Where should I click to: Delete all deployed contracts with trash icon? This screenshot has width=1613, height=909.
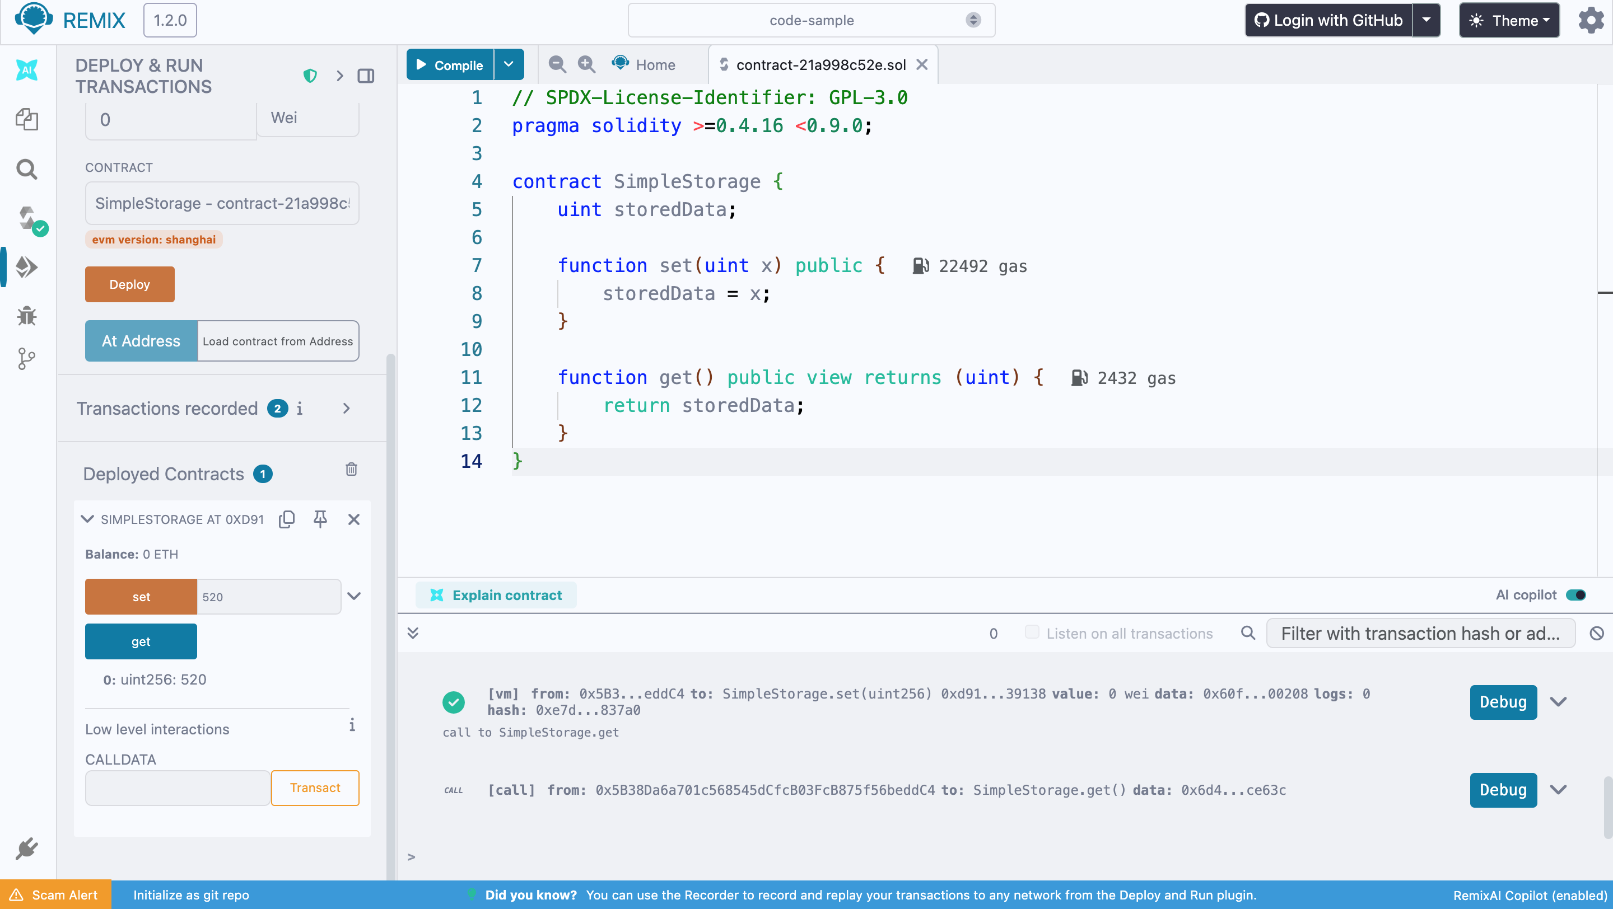point(351,470)
